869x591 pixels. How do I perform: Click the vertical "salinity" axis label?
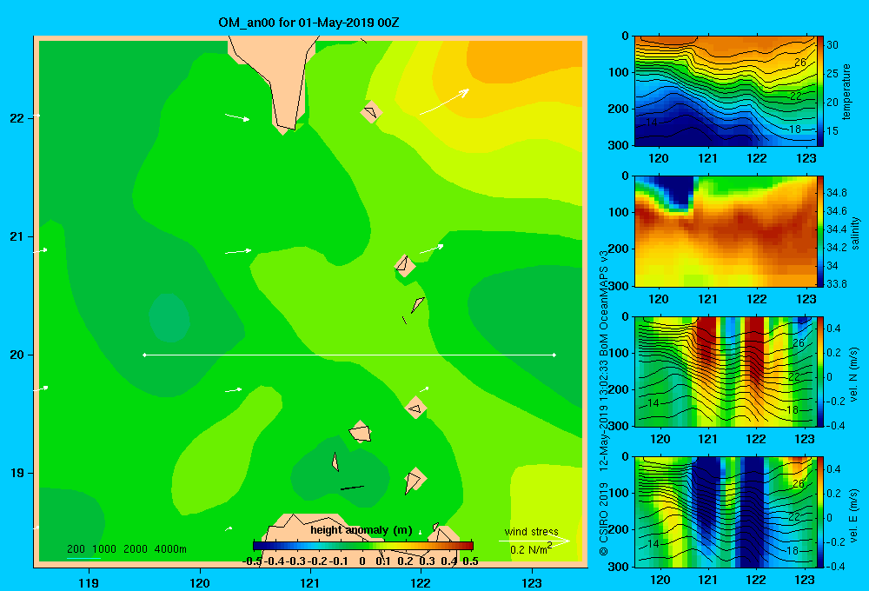(854, 233)
